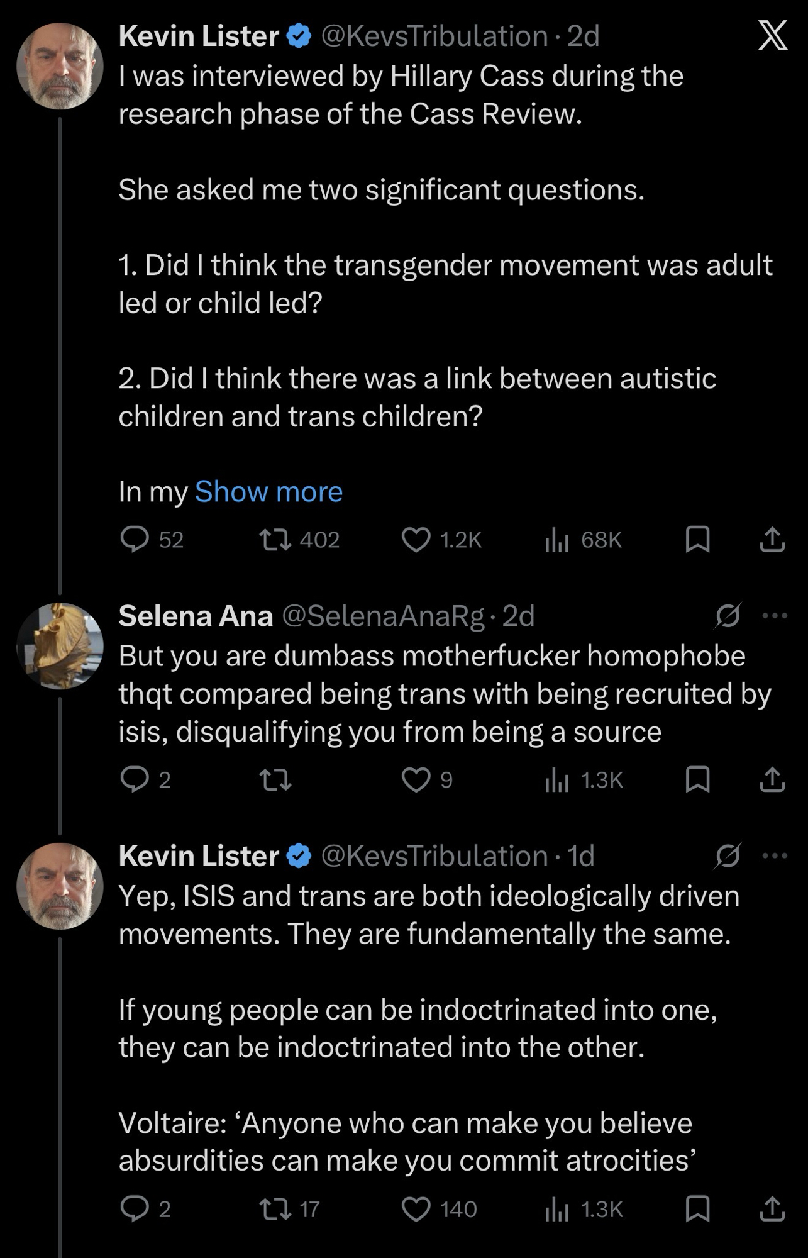This screenshot has height=1258, width=808.
Task: View analytics for the post with 68K views
Action: tap(556, 540)
